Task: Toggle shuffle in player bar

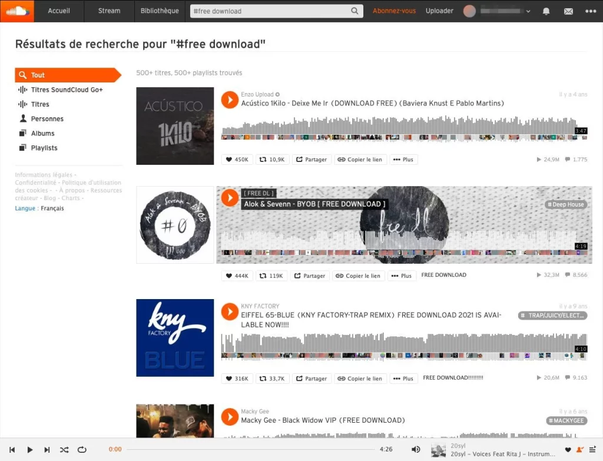Action: pyautogui.click(x=64, y=449)
